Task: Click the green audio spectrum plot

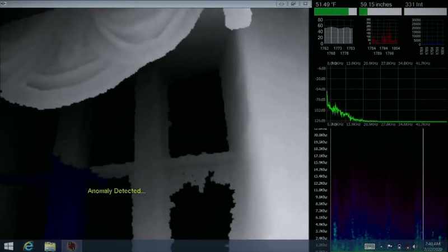Action: click(387, 95)
